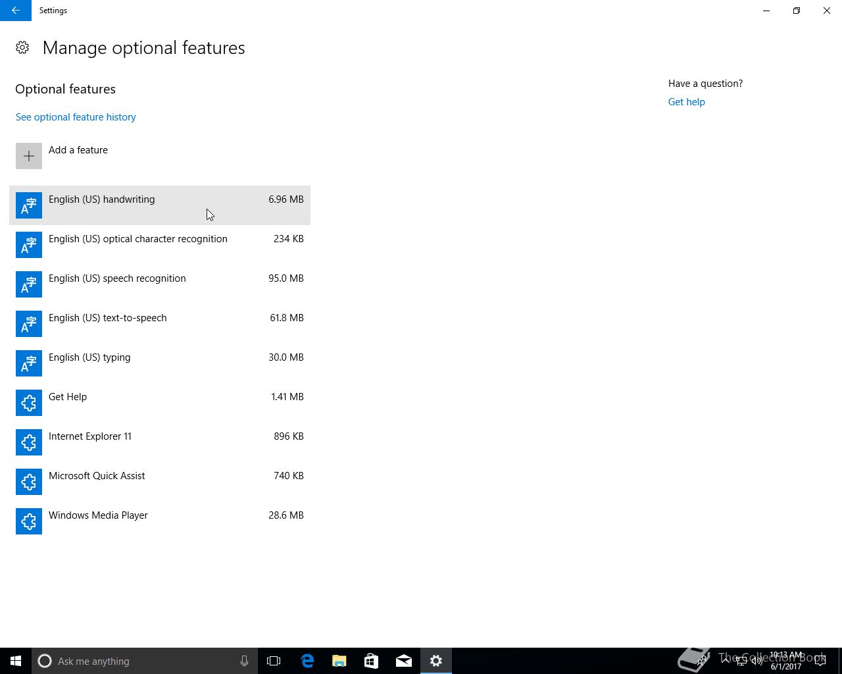The height and width of the screenshot is (674, 842).
Task: Click the 6/1/2017 date in the taskbar
Action: pos(786,667)
